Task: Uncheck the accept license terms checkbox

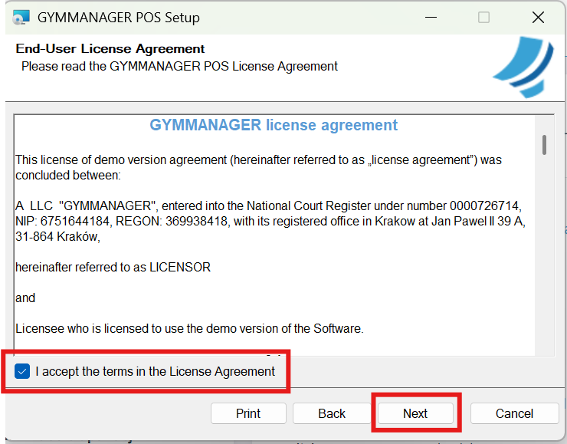Action: tap(22, 372)
